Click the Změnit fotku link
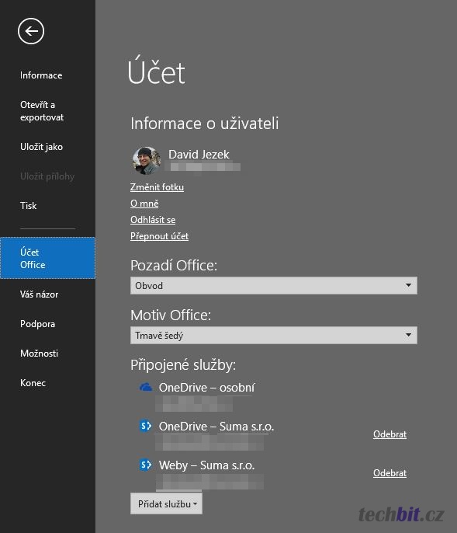This screenshot has width=457, height=533. [158, 187]
